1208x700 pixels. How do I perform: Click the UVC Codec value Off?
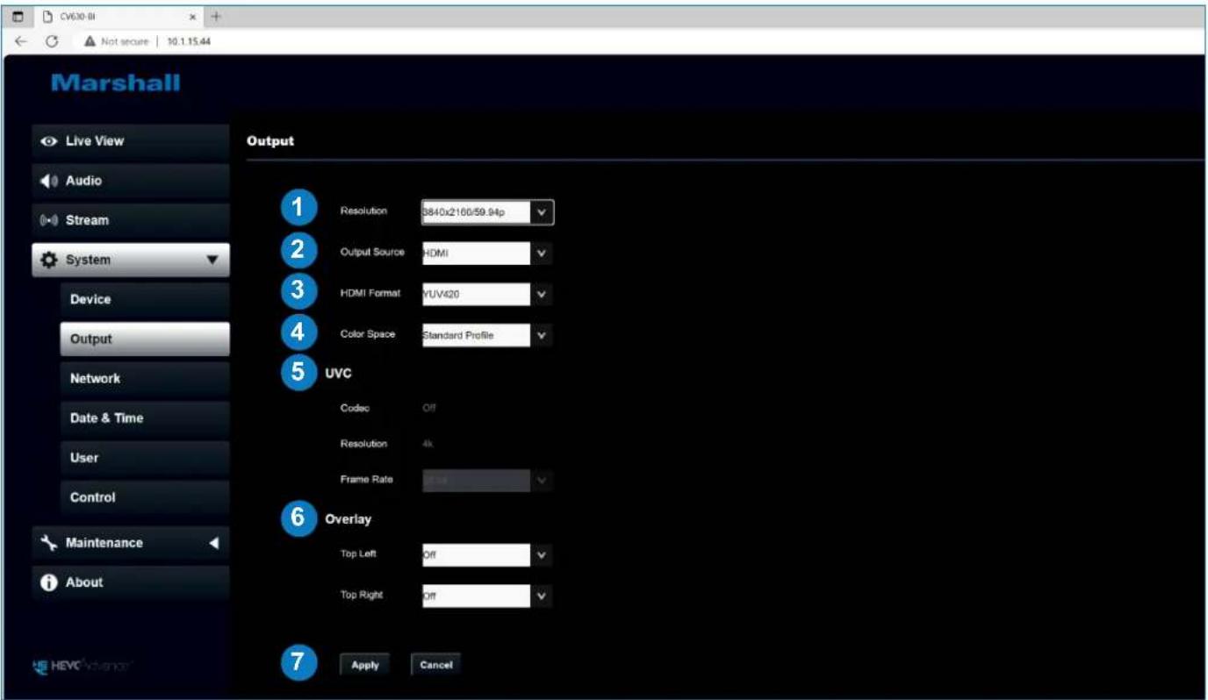428,407
